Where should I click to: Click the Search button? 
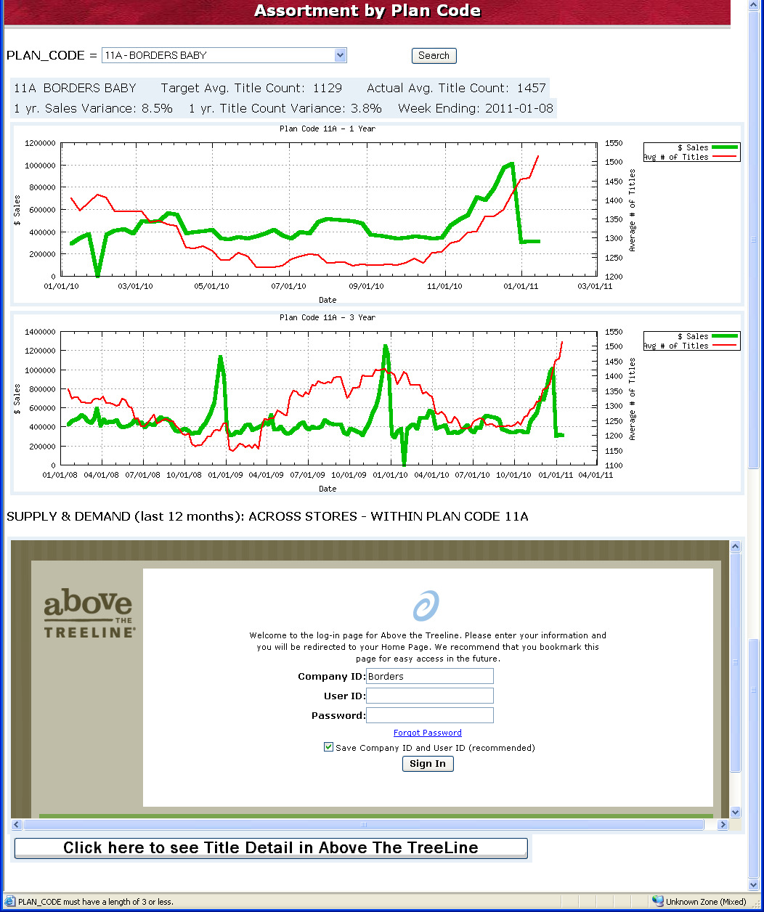tap(434, 55)
